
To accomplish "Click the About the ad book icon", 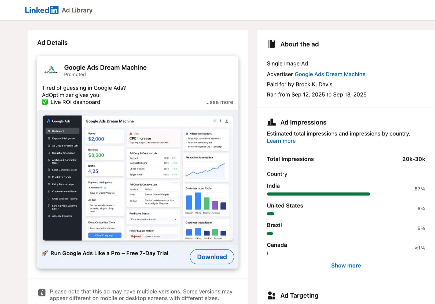I will tap(272, 44).
